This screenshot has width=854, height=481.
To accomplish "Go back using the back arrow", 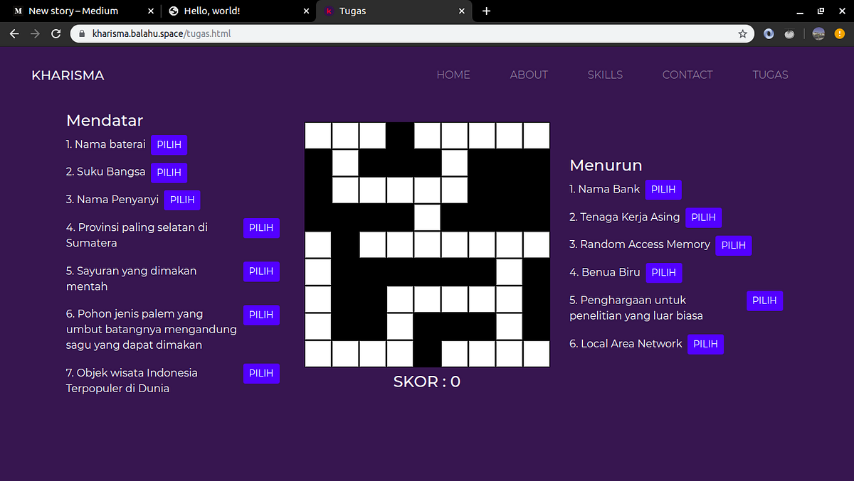I will coord(14,33).
